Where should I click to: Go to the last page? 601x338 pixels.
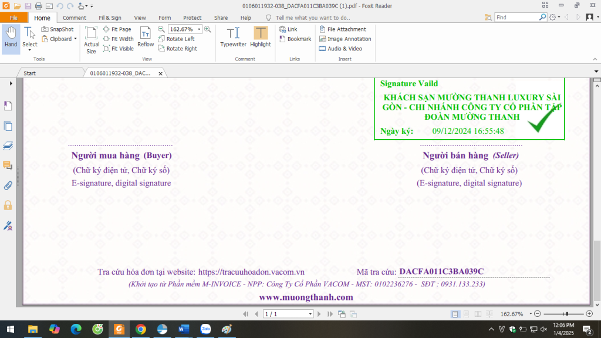(x=330, y=314)
